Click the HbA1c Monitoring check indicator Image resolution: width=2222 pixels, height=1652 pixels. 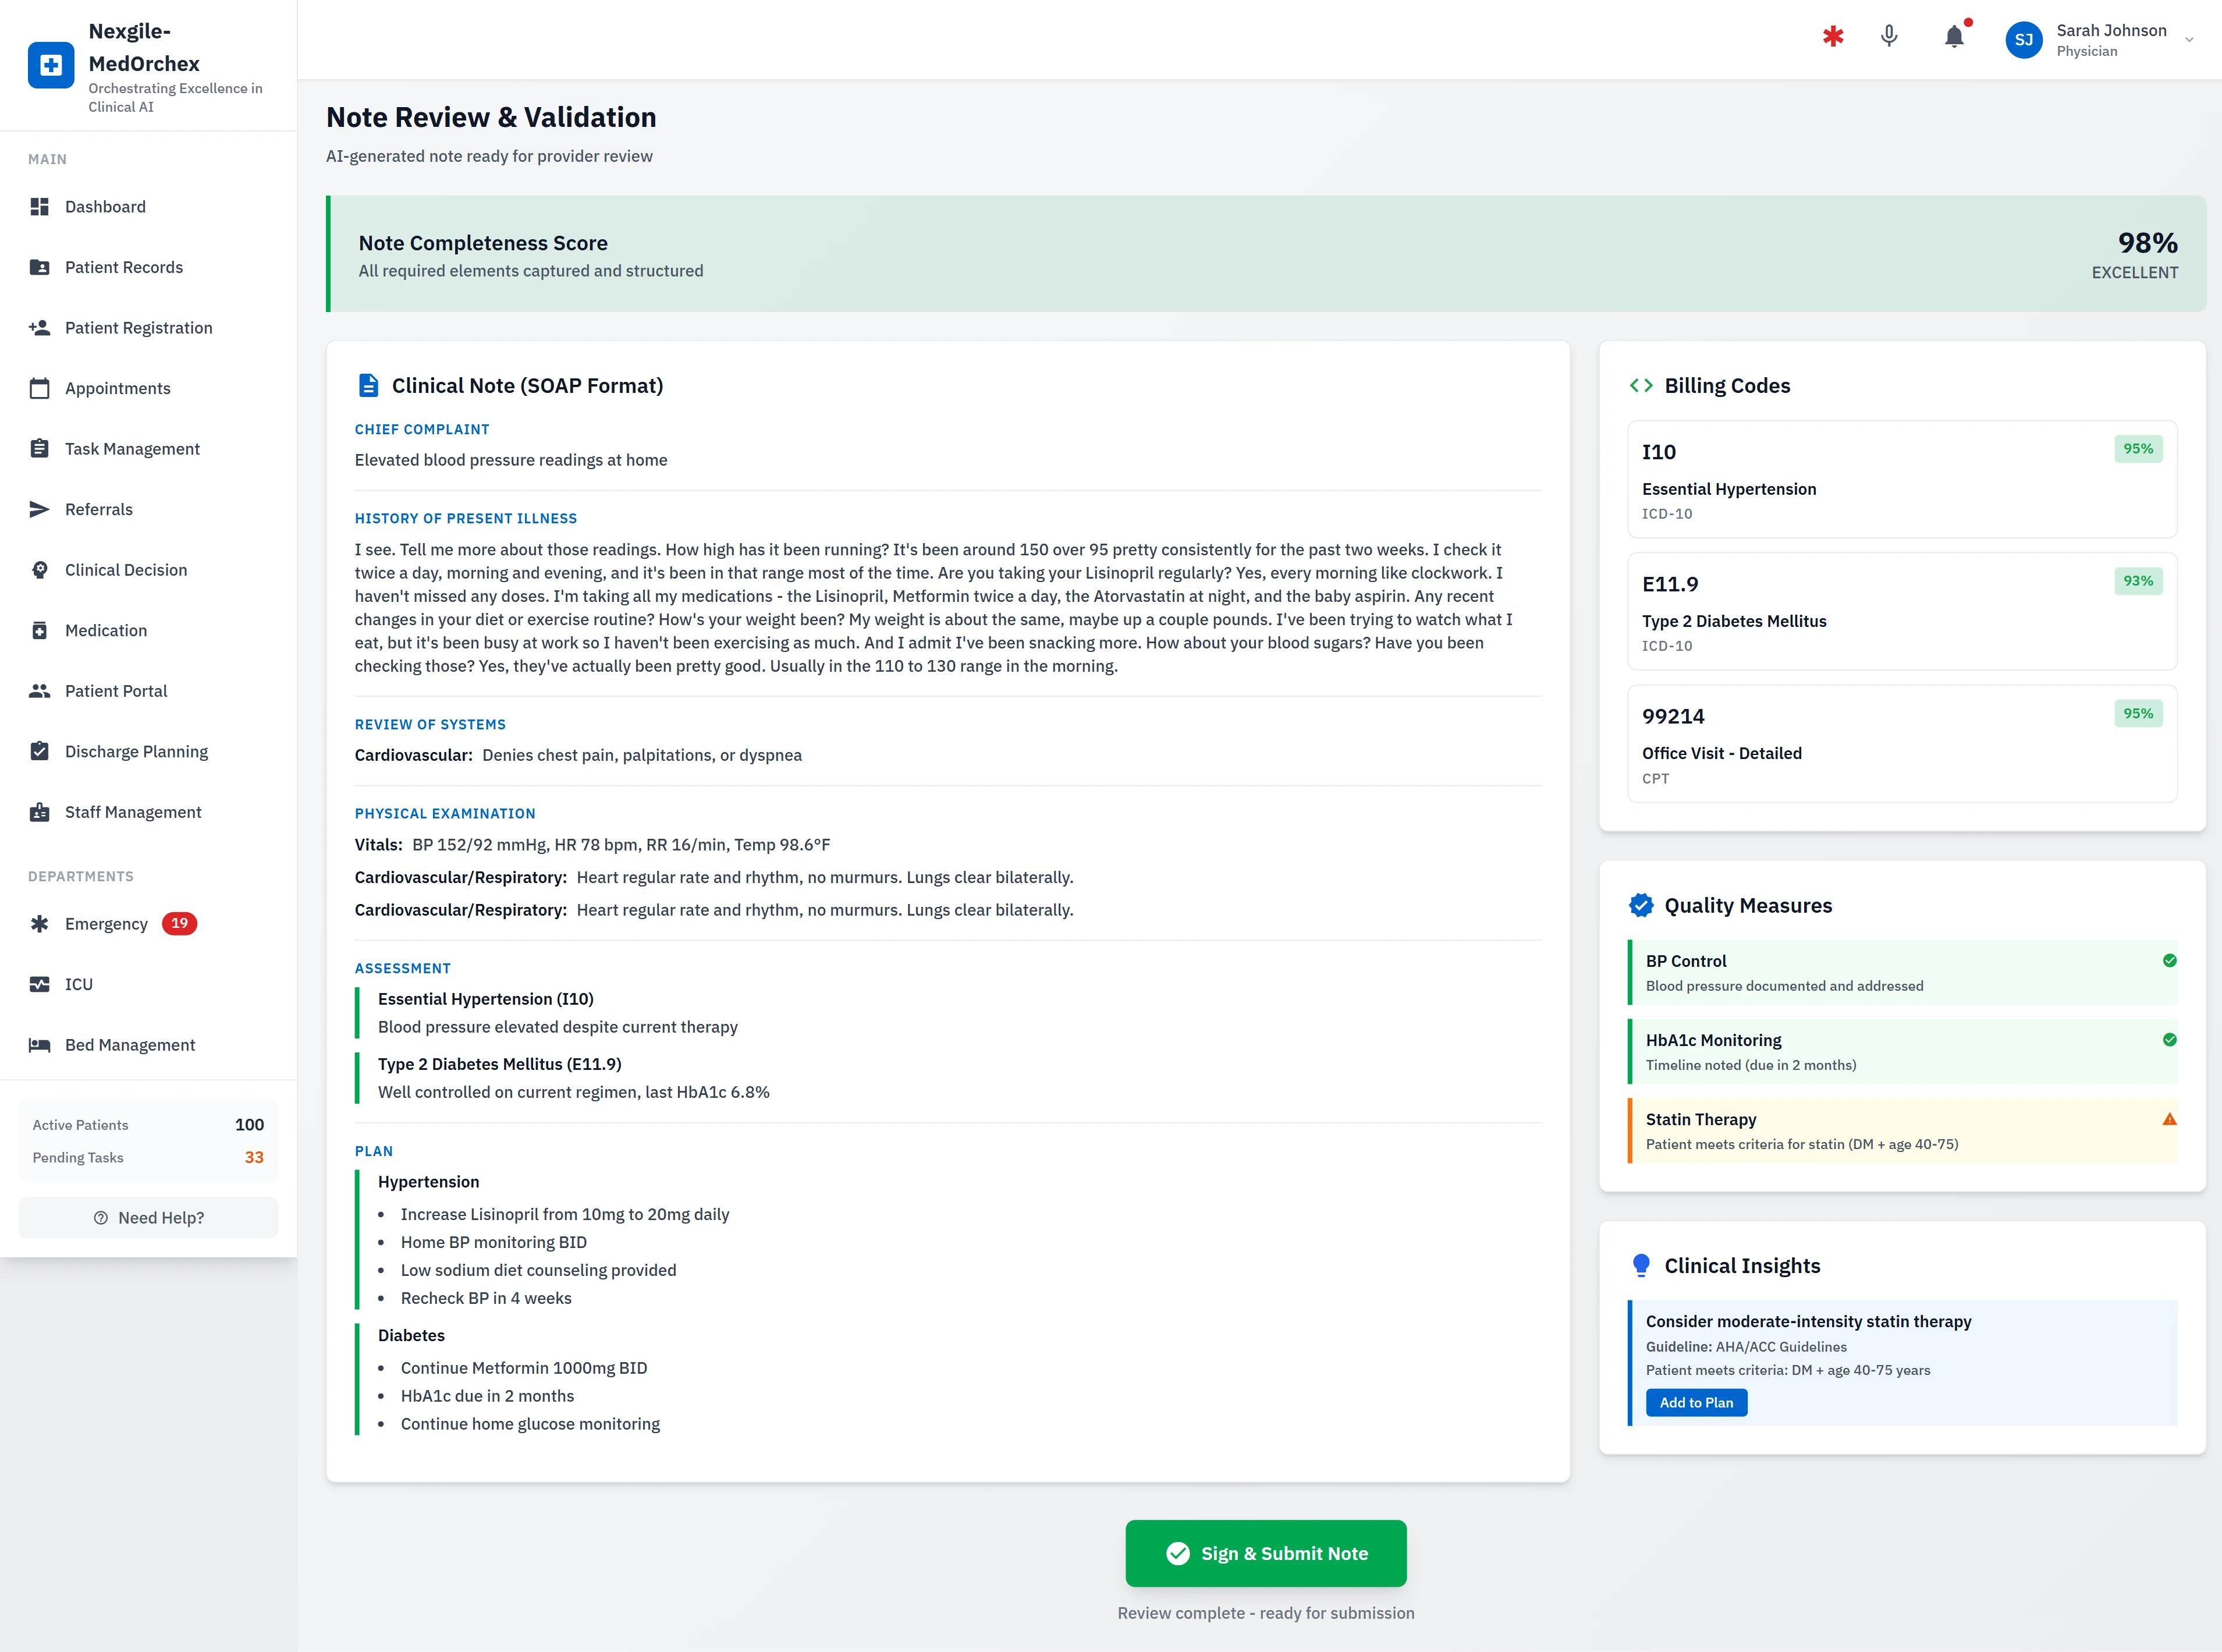pos(2169,1040)
